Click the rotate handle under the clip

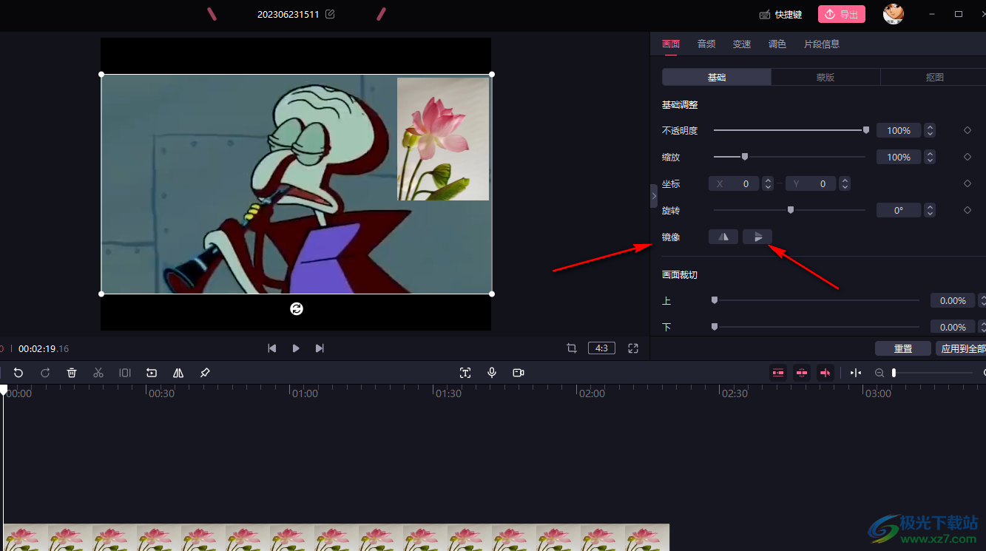click(x=297, y=308)
